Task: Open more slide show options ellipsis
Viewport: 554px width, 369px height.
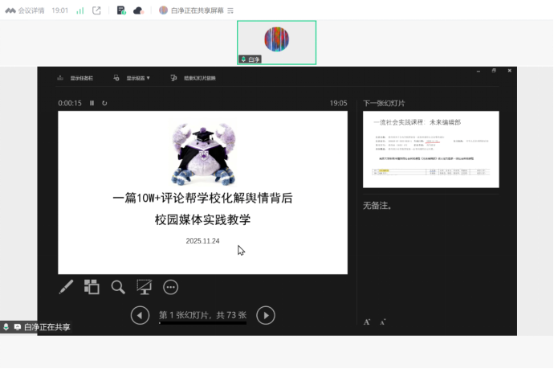Action: click(x=170, y=287)
